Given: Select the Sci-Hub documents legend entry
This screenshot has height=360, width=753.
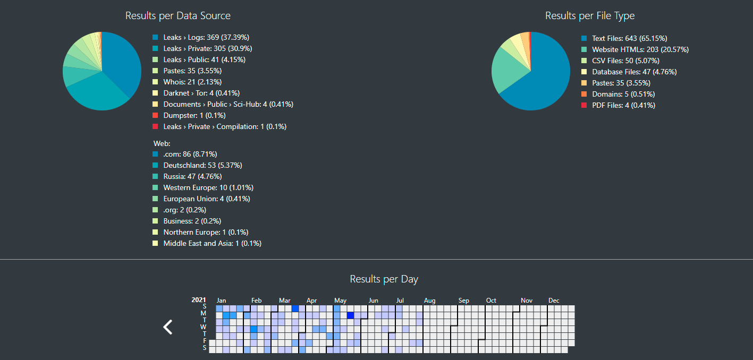Looking at the screenshot, I should click(228, 104).
